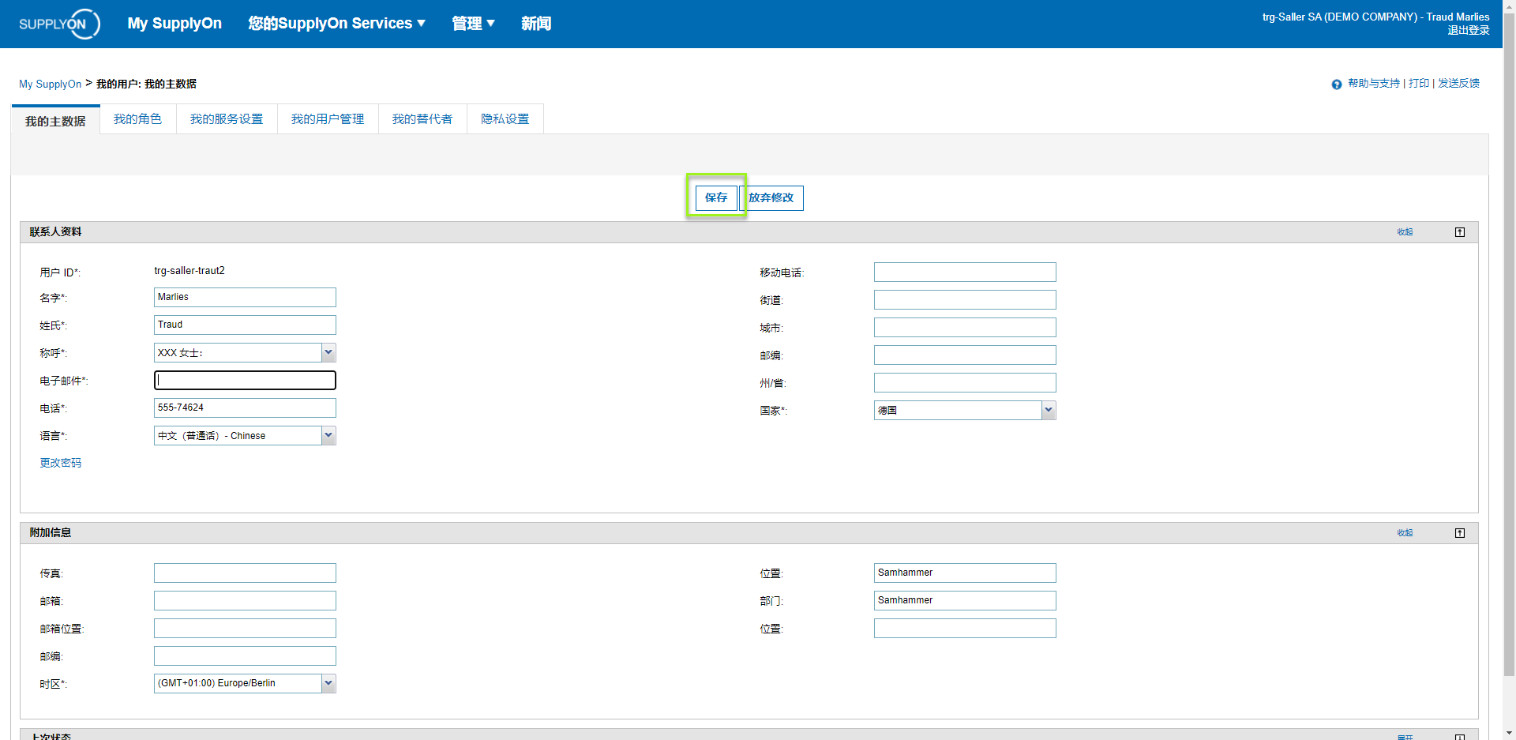Switch to the 隐私设置 tab
The image size is (1516, 740).
505,119
